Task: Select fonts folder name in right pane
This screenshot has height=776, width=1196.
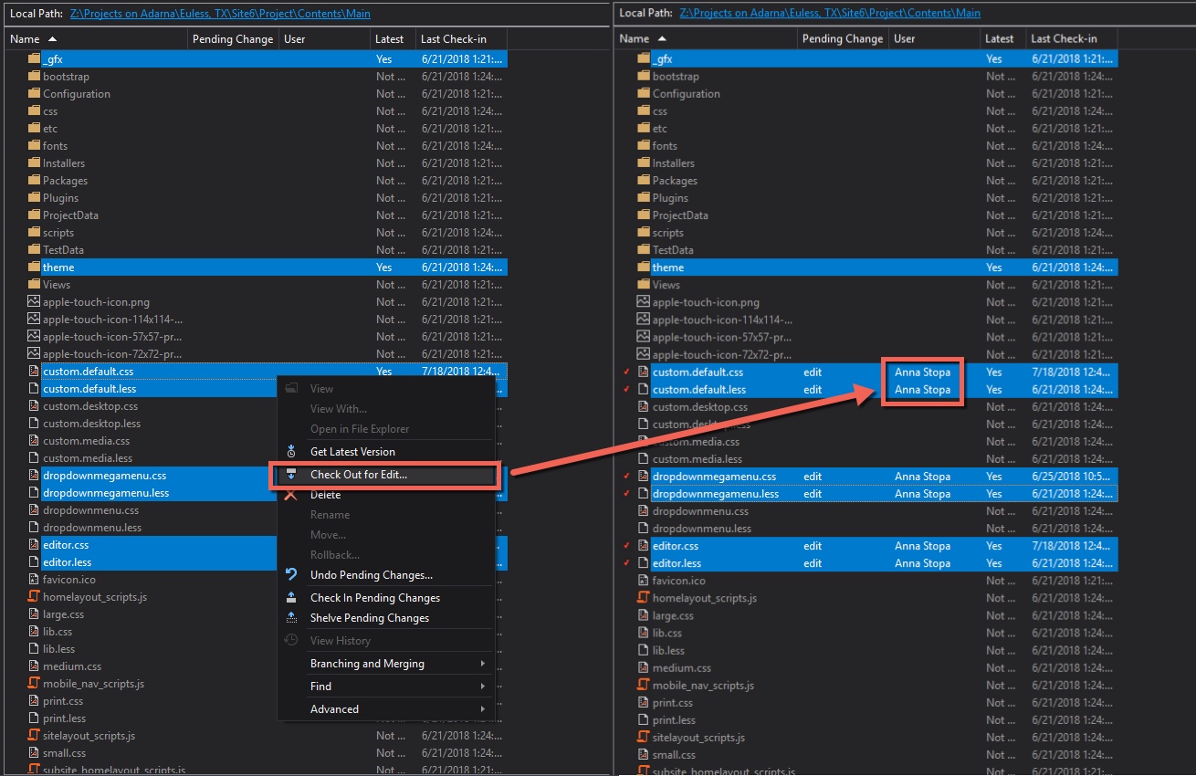Action: tap(665, 146)
